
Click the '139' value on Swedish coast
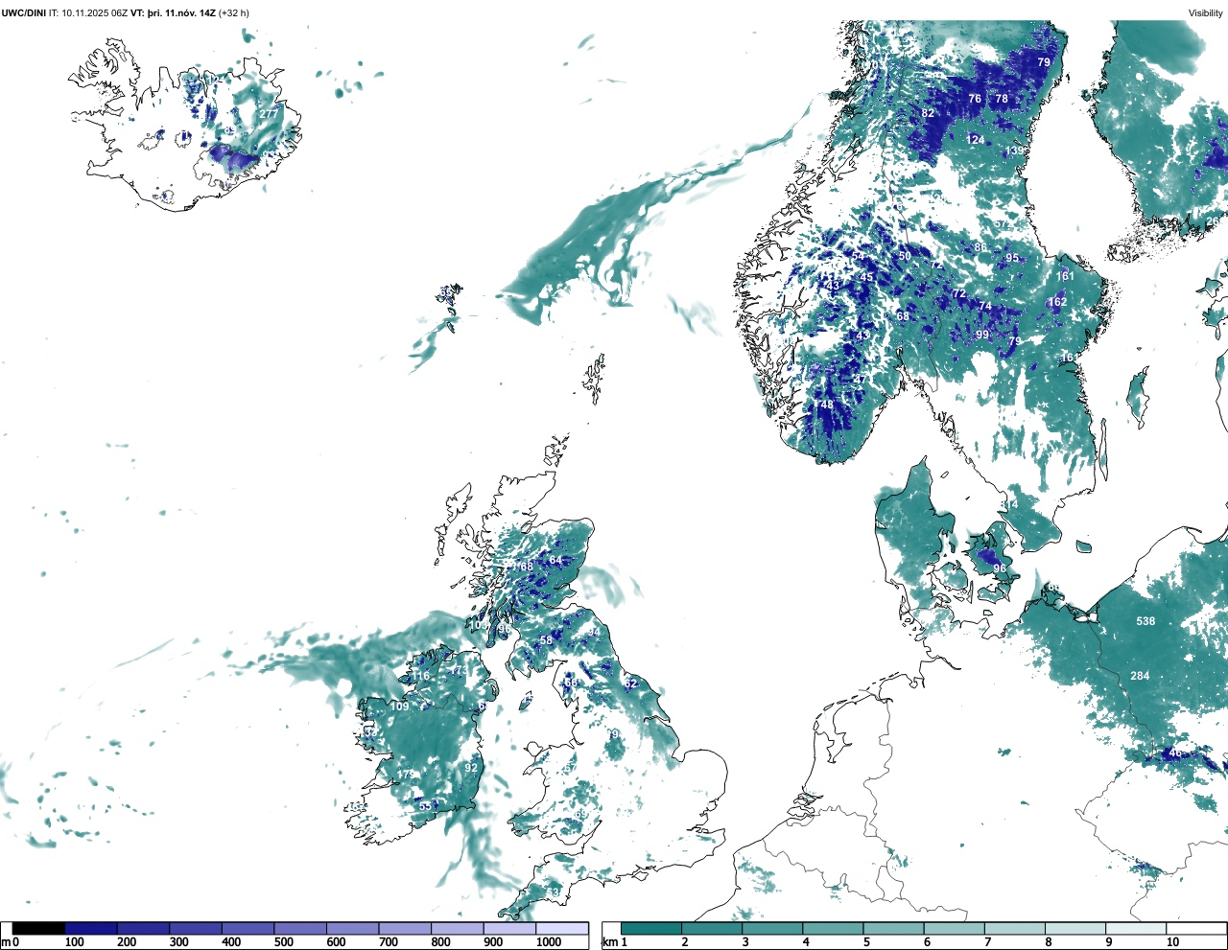point(1014,151)
